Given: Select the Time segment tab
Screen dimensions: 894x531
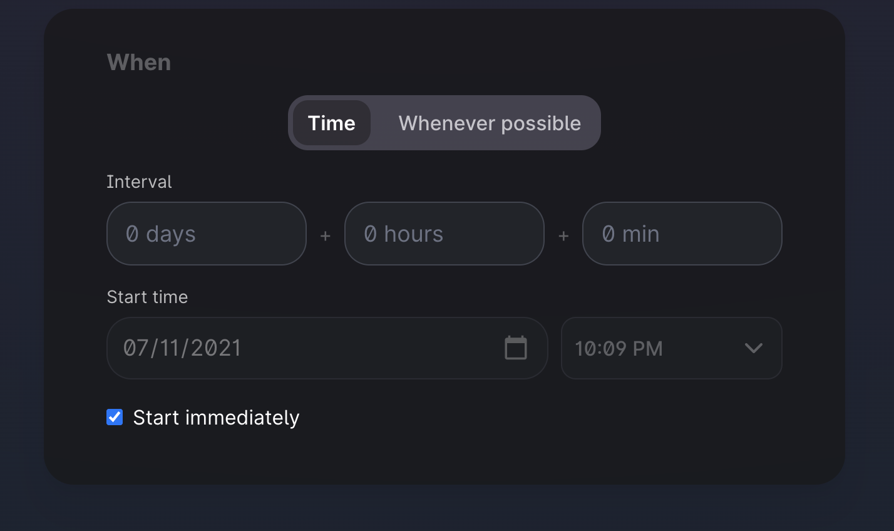Looking at the screenshot, I should tap(332, 123).
